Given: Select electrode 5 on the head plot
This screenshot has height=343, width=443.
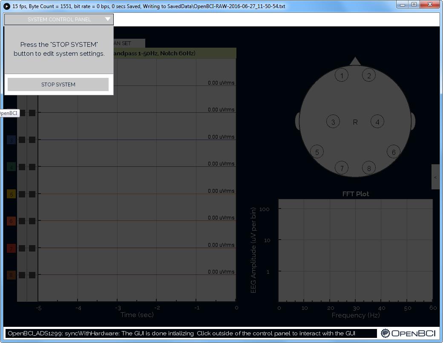Looking at the screenshot, I should [x=317, y=152].
